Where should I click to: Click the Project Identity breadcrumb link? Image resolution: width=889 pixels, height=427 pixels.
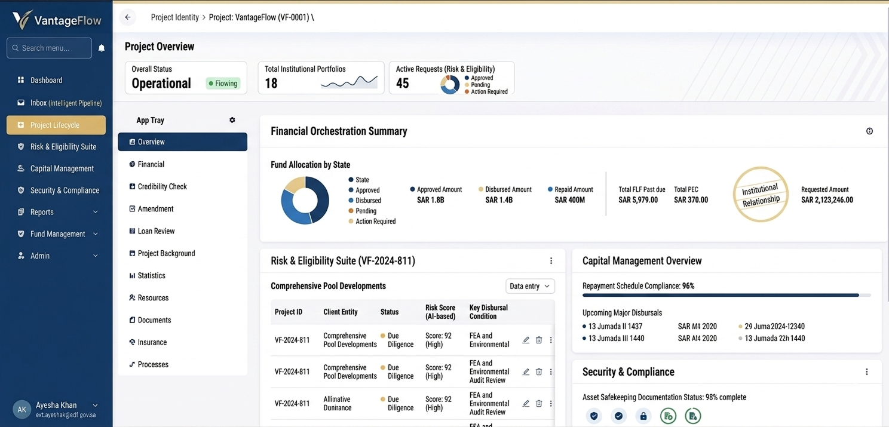click(174, 17)
